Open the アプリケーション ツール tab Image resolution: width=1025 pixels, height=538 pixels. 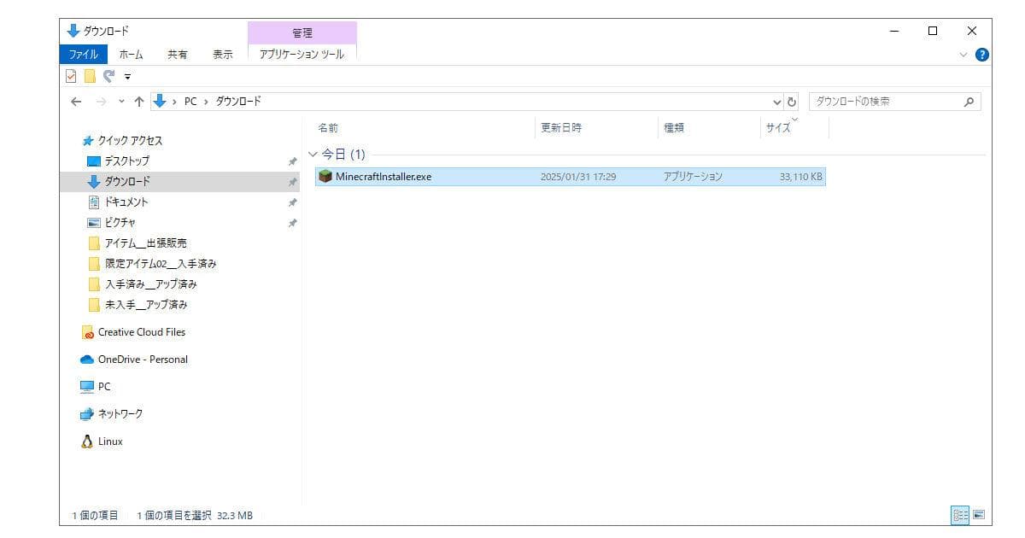(302, 54)
